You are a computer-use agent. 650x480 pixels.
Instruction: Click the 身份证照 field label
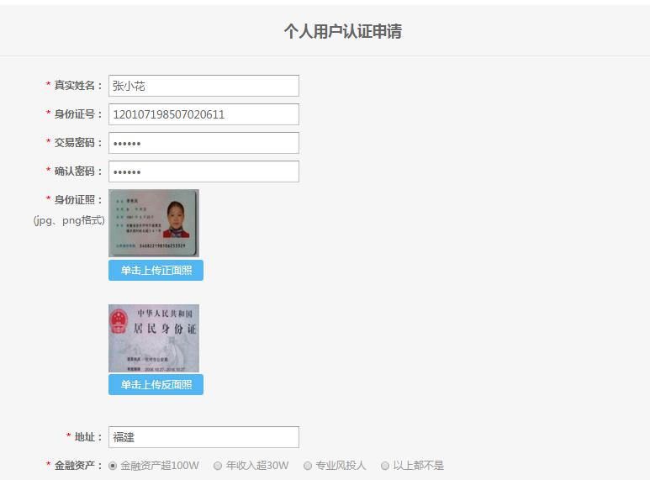pos(78,200)
